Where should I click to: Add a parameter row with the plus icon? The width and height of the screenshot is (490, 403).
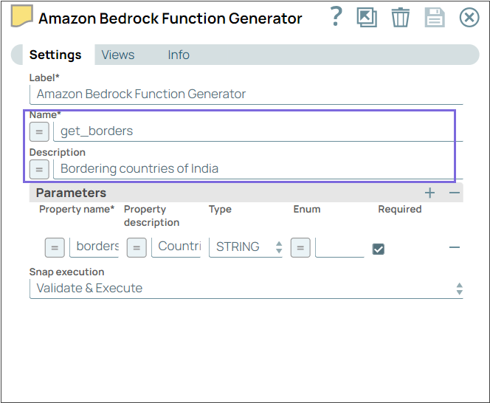coord(429,193)
